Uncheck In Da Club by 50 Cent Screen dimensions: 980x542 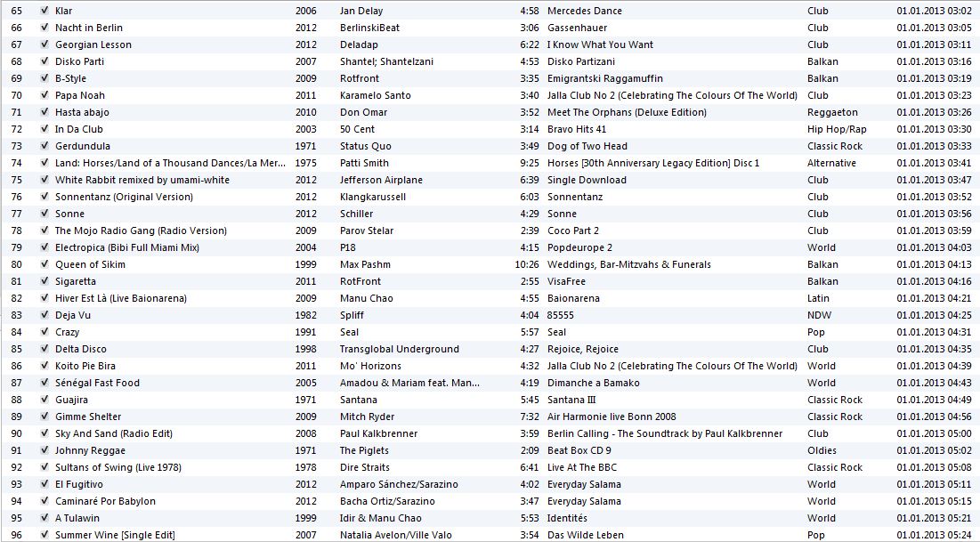pos(44,129)
